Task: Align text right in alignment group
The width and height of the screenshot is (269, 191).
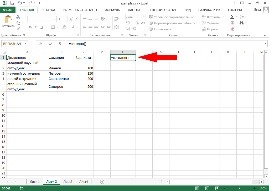Action: (x=96, y=27)
